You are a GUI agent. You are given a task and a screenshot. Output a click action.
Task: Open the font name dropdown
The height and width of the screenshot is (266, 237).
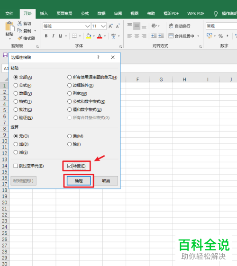point(88,26)
